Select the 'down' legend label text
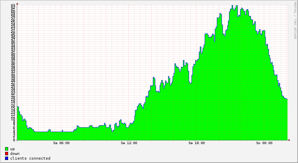 15,154
